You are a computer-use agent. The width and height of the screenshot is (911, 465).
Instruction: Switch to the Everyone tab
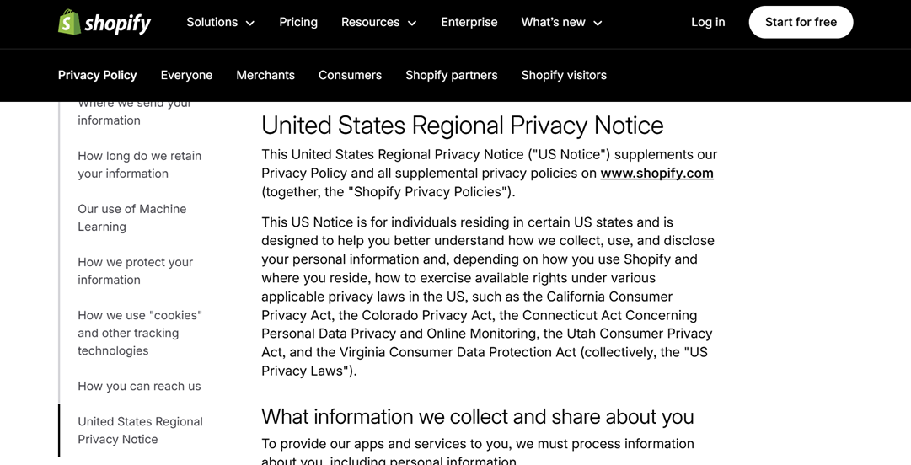(x=186, y=75)
